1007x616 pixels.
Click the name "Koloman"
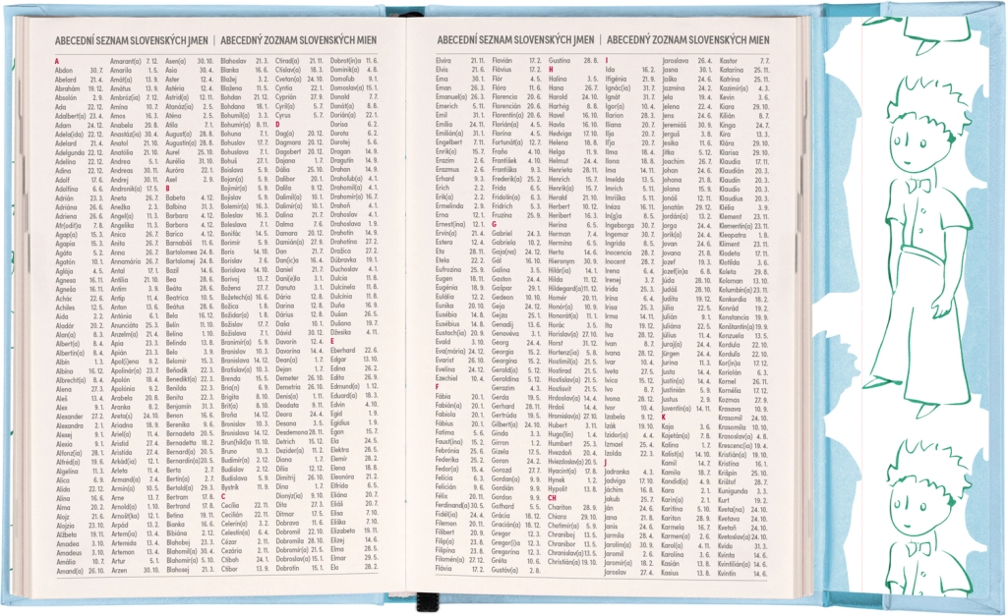click(x=731, y=281)
